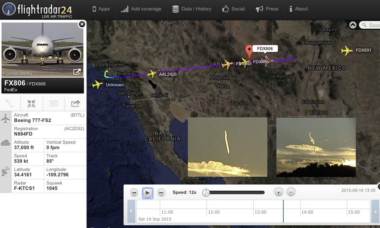Click the FedEx airline name
Screen dimensions: 380x228
[11, 90]
